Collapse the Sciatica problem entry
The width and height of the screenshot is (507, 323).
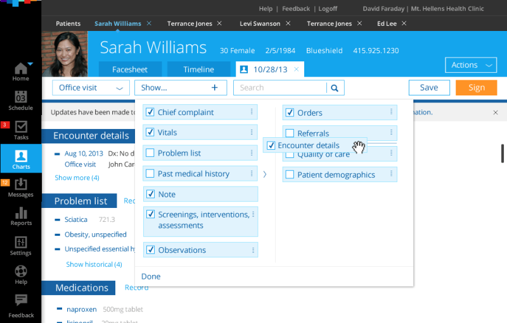57,219
